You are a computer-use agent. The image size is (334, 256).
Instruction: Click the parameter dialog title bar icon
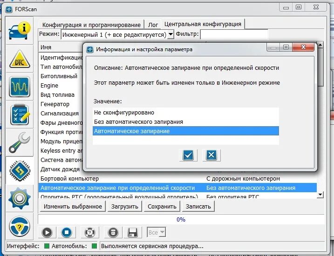click(90, 49)
